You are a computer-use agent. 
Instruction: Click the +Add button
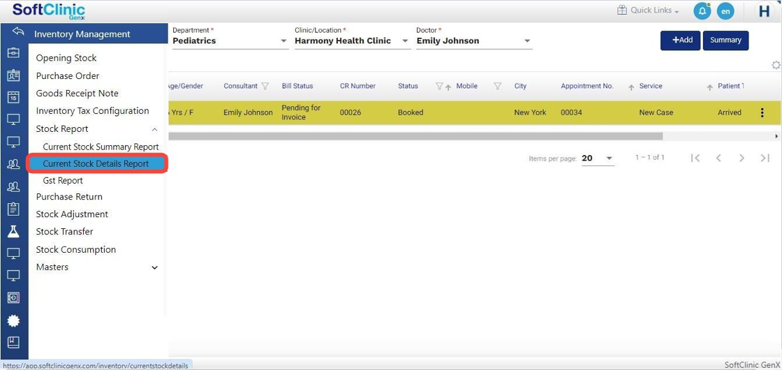pyautogui.click(x=680, y=40)
